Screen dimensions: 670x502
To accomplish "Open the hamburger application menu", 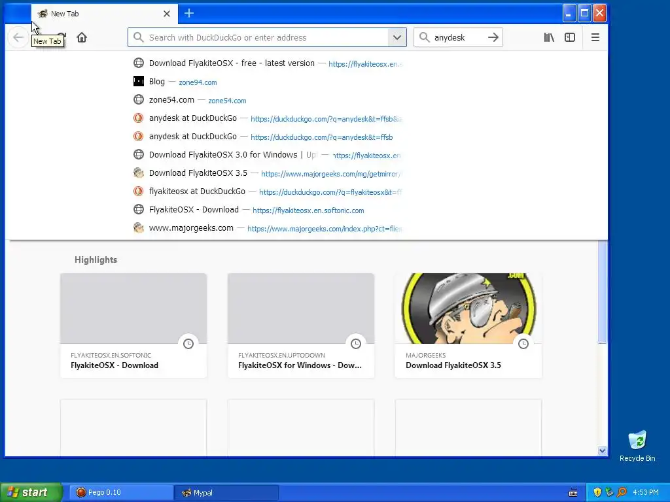I will pos(595,37).
